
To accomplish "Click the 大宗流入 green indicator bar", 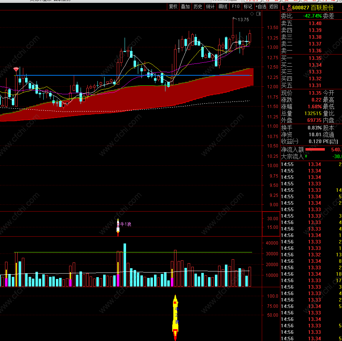I will tap(306, 156).
